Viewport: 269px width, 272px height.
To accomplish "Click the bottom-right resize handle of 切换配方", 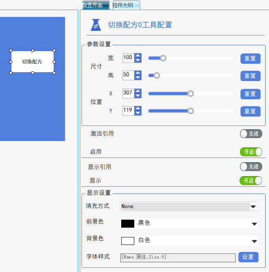I will (54, 73).
